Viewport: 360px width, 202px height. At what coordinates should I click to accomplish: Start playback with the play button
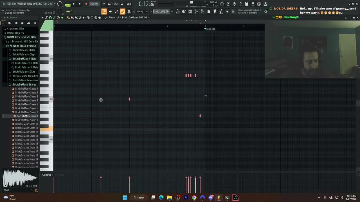point(74,4)
